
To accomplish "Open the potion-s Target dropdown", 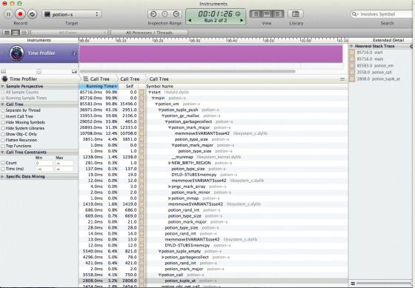I will 71,14.
